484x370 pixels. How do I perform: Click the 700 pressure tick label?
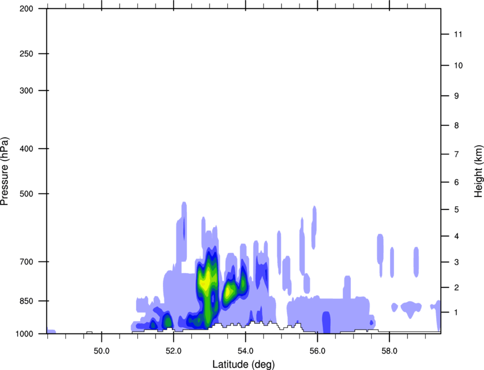26,262
